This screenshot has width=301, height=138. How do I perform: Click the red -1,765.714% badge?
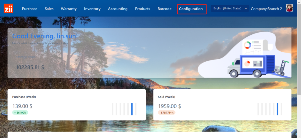coord(167,112)
